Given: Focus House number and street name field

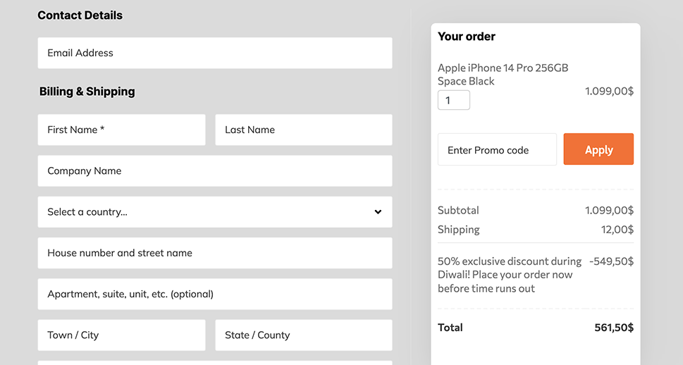Looking at the screenshot, I should (214, 253).
